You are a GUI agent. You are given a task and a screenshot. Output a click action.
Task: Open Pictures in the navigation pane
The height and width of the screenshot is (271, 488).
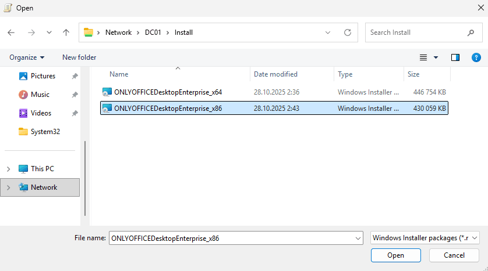click(43, 76)
